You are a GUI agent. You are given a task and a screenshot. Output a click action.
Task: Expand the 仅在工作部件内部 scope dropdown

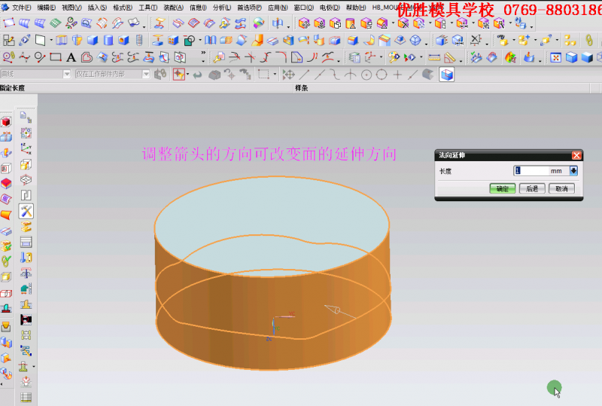pos(146,74)
